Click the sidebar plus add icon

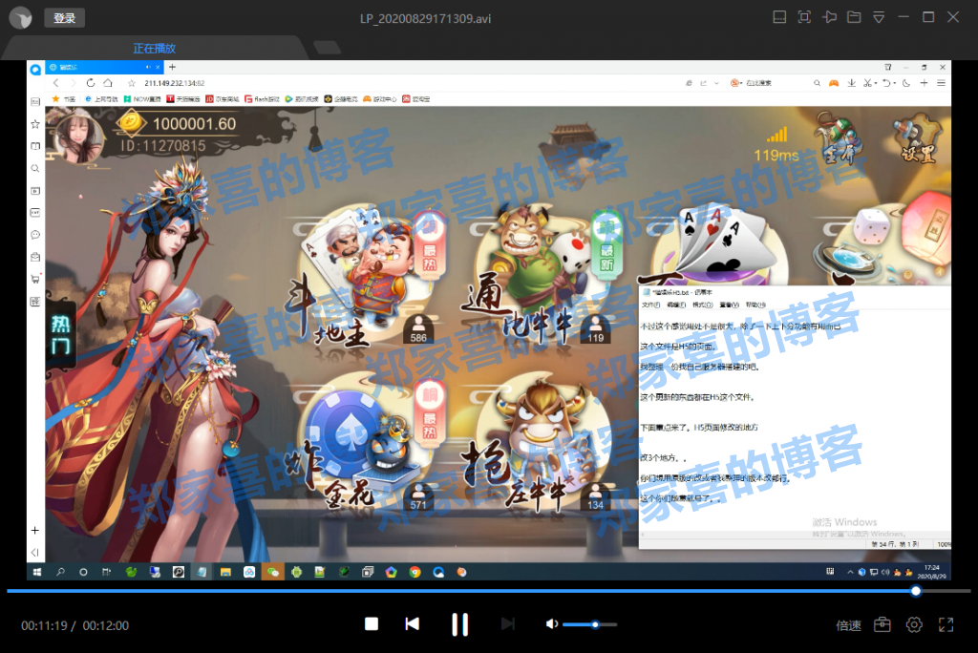35,530
